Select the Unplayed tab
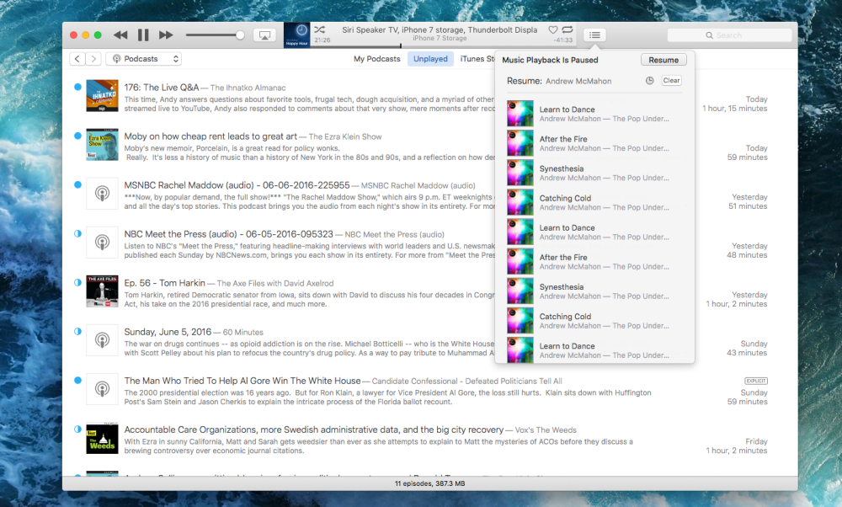 point(430,59)
